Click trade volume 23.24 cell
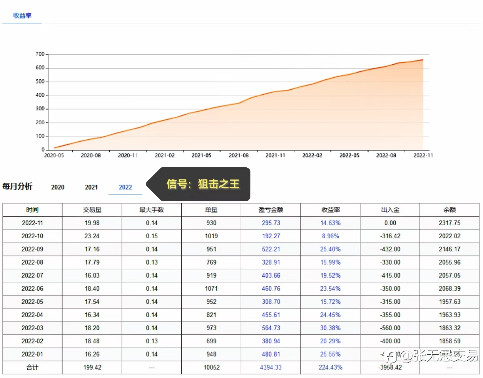The height and width of the screenshot is (378, 483). [x=92, y=236]
